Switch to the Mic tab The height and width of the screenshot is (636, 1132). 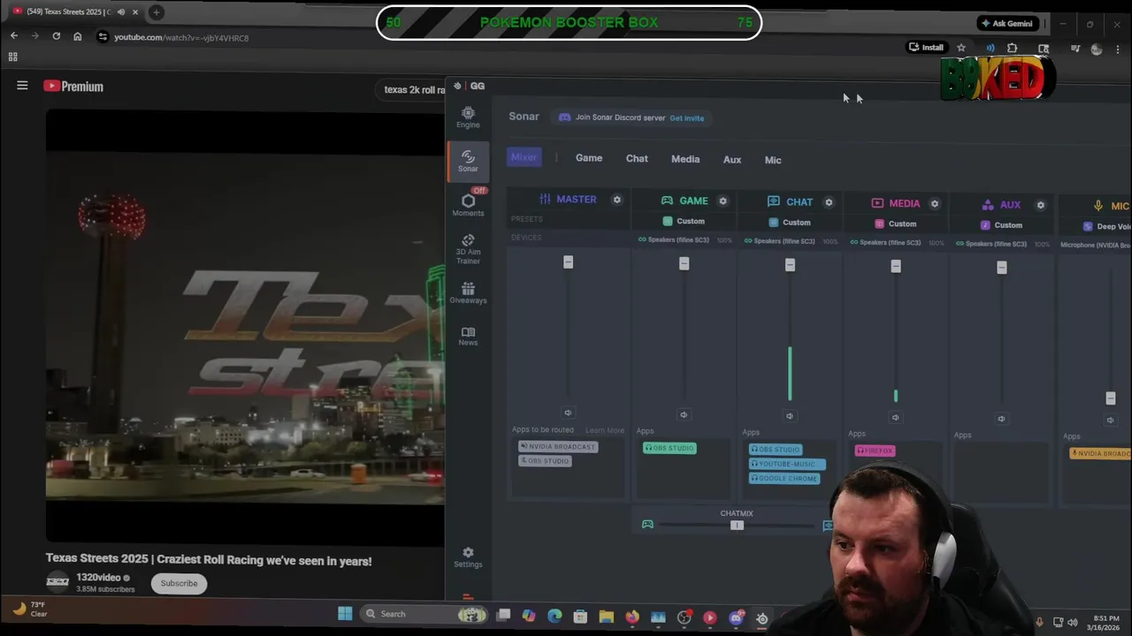pyautogui.click(x=773, y=161)
